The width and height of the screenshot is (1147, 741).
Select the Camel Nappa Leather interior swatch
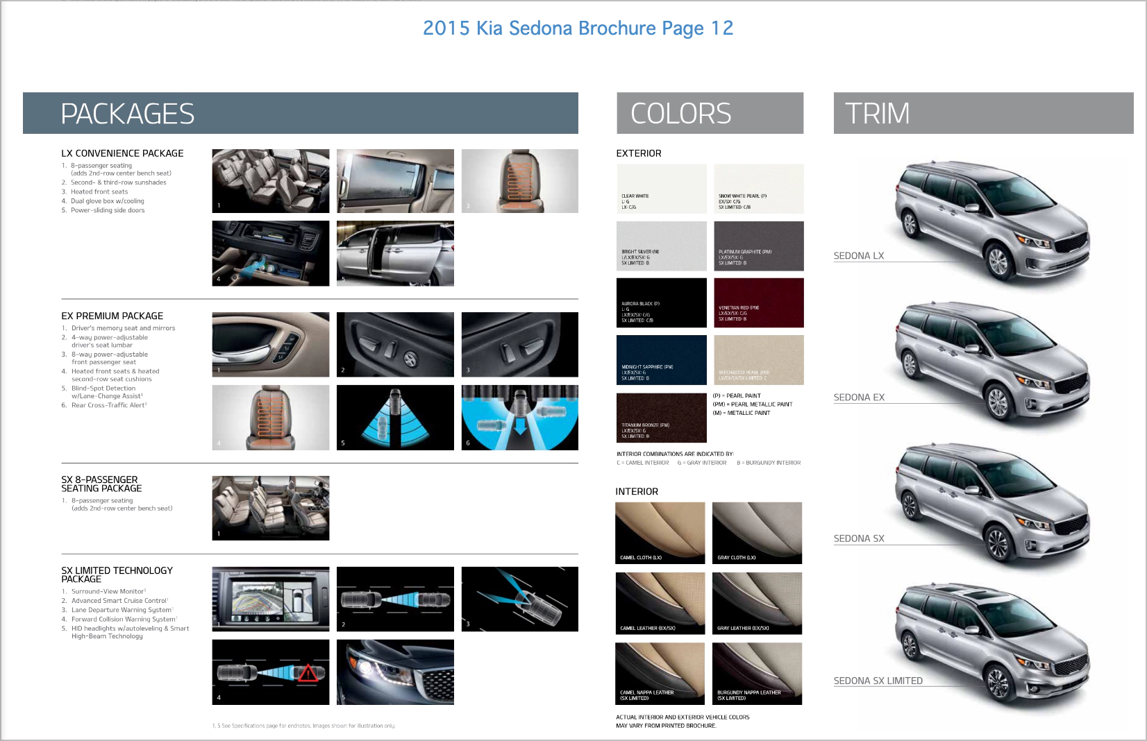(660, 674)
